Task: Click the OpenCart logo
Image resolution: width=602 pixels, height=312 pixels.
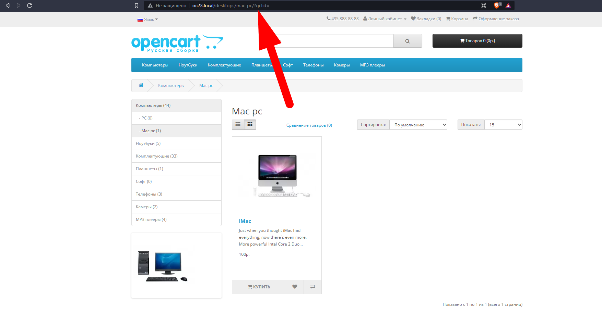Action: tap(177, 43)
